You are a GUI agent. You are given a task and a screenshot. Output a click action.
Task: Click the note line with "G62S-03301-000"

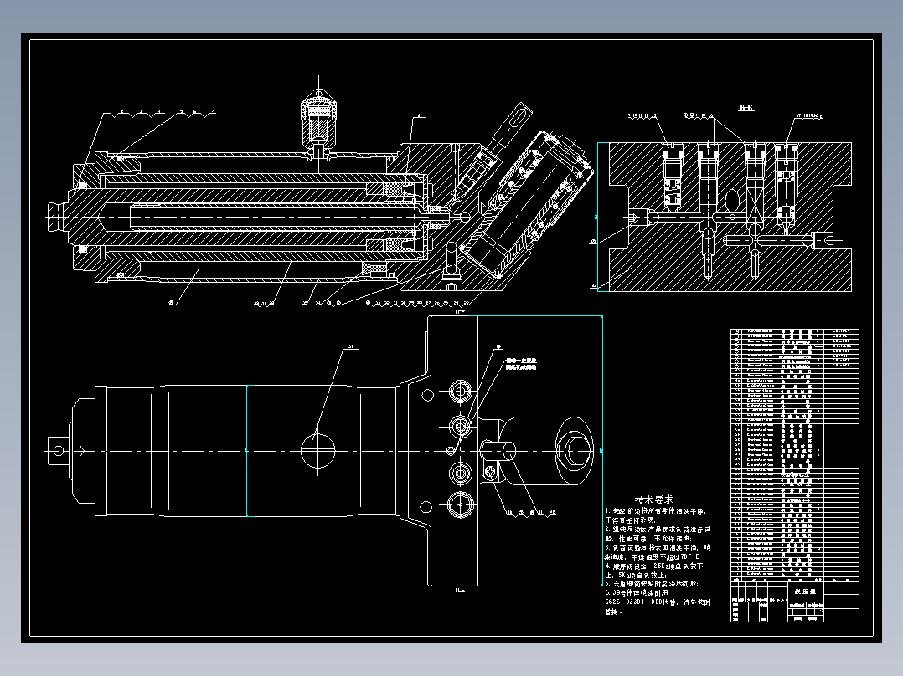(657, 602)
